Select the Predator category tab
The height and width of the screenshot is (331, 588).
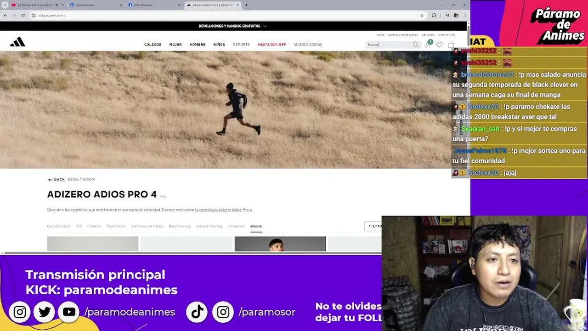point(94,226)
